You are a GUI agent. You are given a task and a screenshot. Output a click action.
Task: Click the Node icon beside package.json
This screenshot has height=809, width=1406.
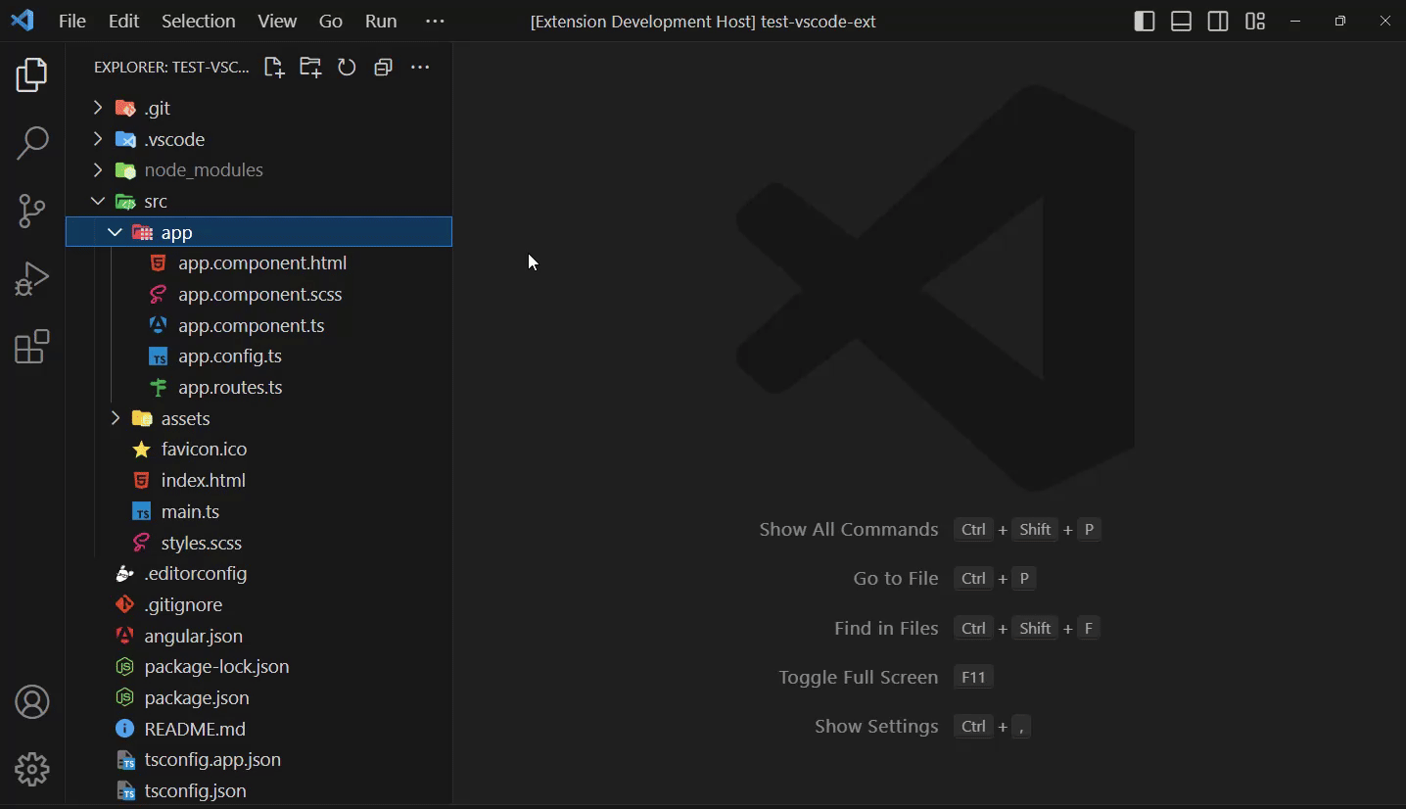[124, 697]
